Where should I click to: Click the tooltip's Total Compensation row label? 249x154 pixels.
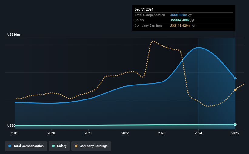click(150, 15)
